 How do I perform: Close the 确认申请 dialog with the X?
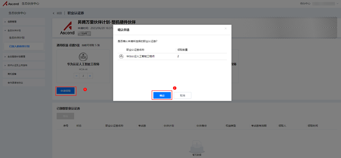coord(225,28)
